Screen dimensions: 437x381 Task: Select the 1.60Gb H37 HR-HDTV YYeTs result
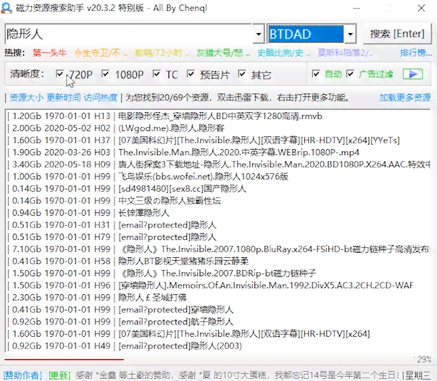click(218, 140)
